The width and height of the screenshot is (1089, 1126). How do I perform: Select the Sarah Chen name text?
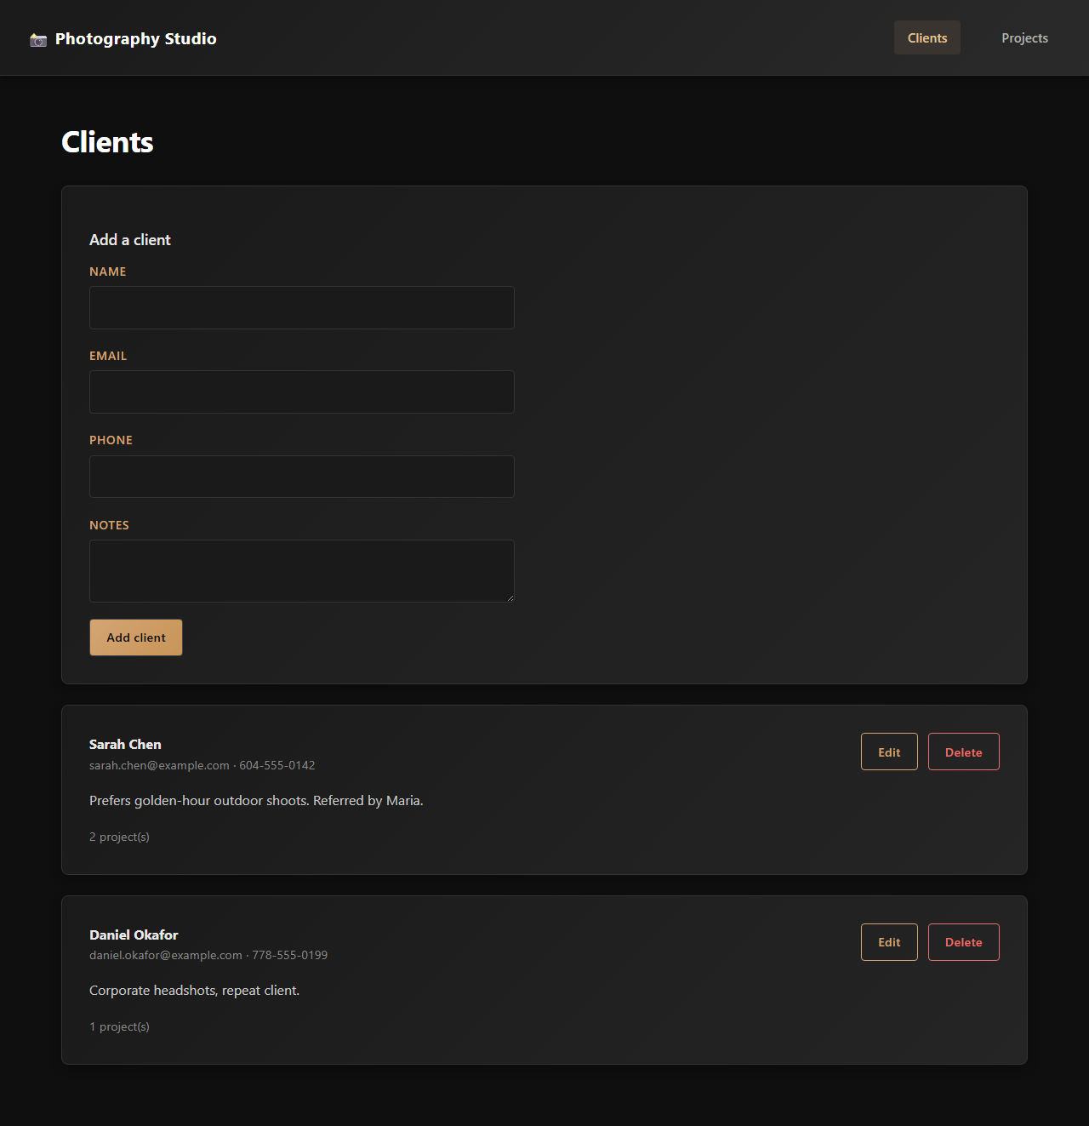pos(125,744)
